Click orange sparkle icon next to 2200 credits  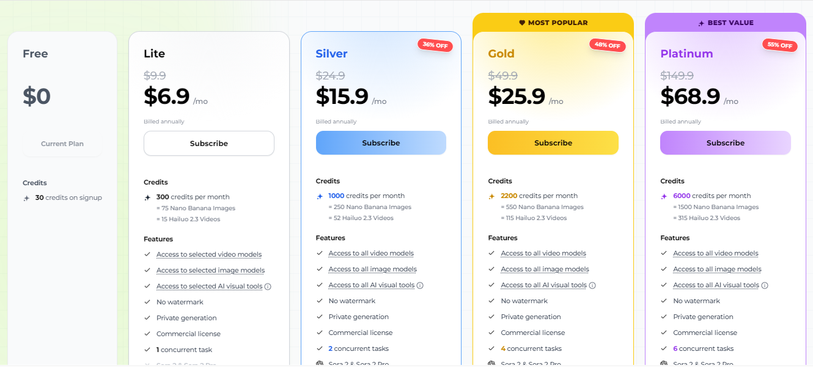tap(492, 196)
